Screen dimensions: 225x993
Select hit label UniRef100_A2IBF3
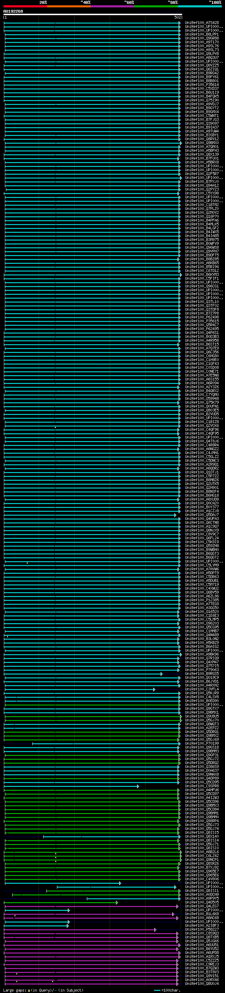pyautogui.click(x=202, y=925)
